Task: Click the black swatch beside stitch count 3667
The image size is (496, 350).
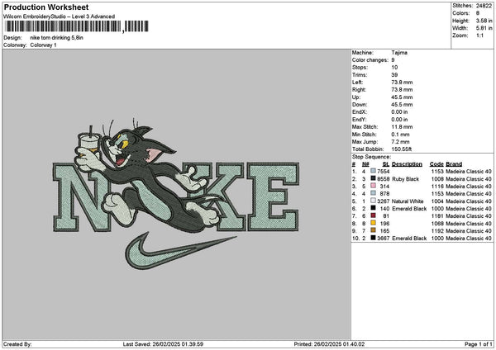Action: tap(374, 238)
